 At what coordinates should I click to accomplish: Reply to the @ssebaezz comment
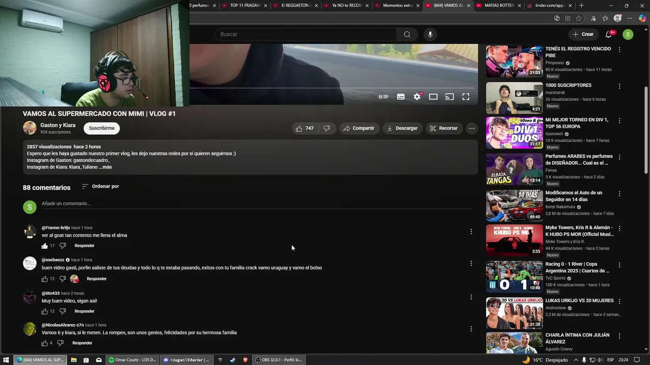pyautogui.click(x=96, y=279)
